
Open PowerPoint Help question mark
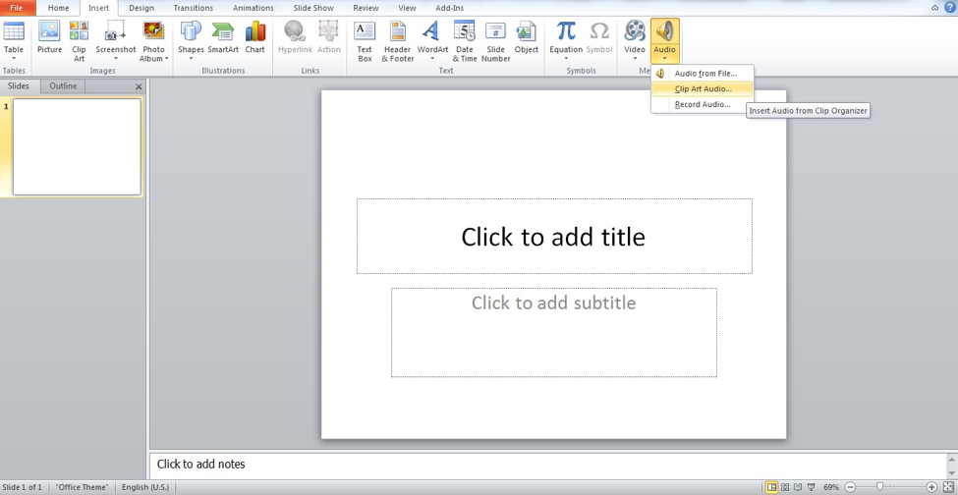950,7
